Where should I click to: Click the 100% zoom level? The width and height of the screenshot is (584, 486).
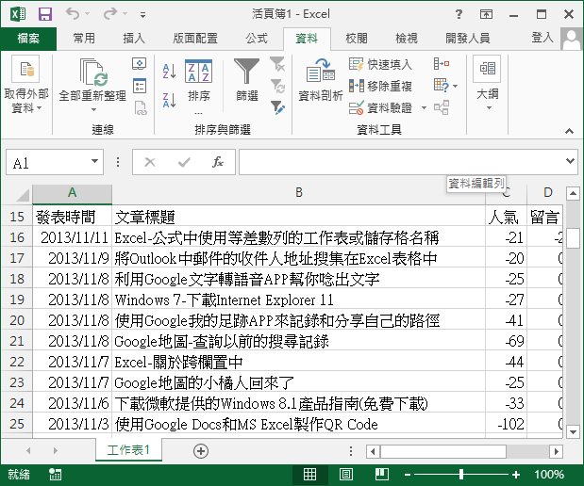tap(548, 475)
